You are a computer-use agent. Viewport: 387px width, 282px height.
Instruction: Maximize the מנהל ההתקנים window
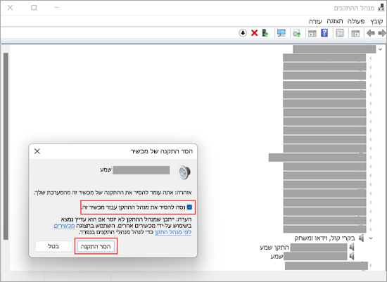[34, 8]
